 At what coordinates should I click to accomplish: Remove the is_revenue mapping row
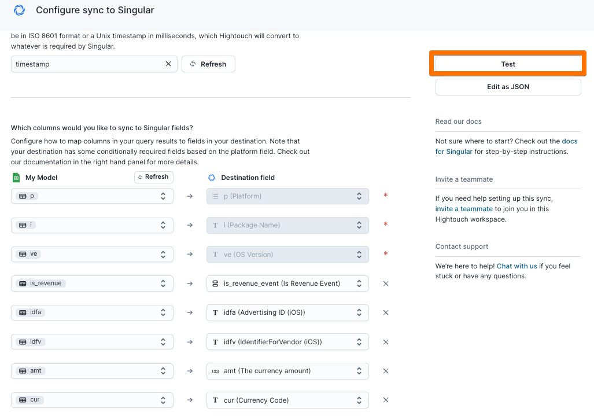[x=386, y=284]
